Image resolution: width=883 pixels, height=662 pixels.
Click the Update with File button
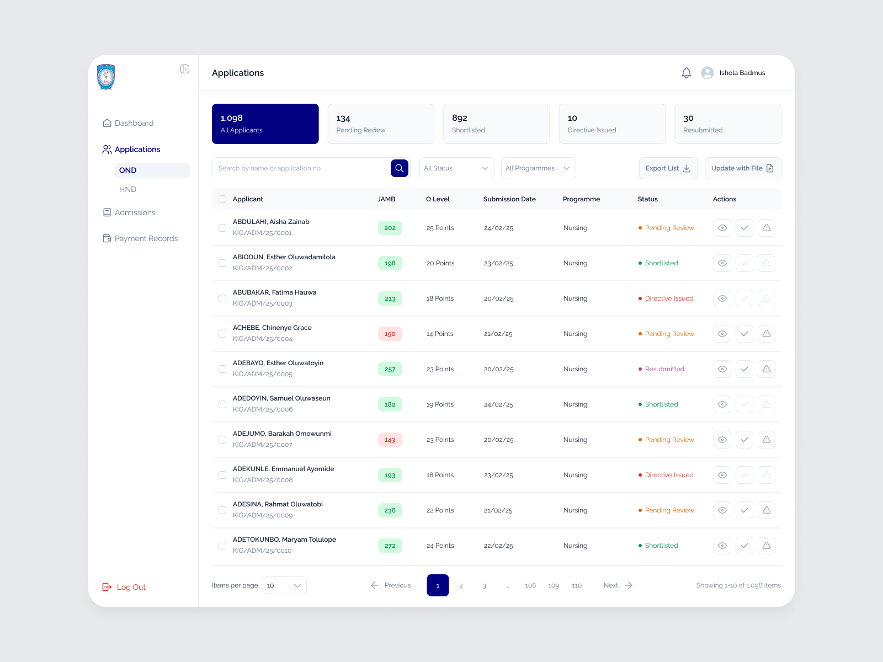(x=743, y=168)
